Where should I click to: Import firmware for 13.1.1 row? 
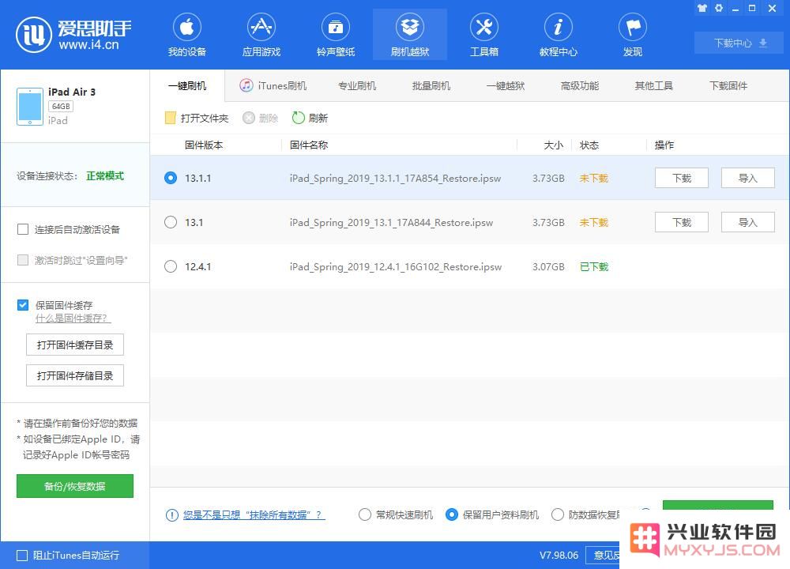(747, 178)
